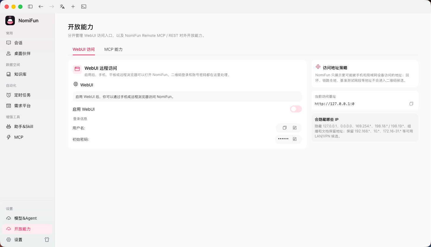Minimize the window with the yellow button

(13, 7)
